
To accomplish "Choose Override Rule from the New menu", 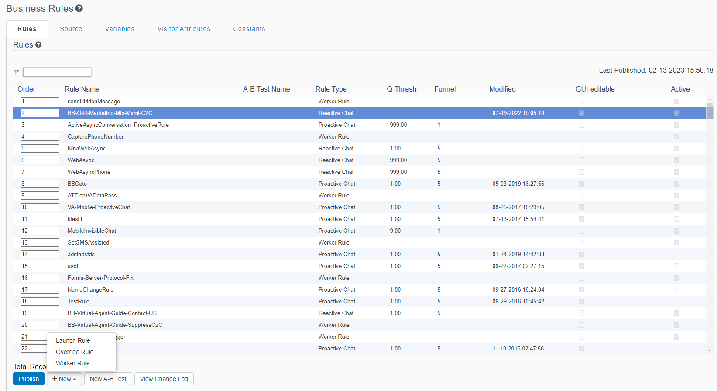I will pos(75,352).
